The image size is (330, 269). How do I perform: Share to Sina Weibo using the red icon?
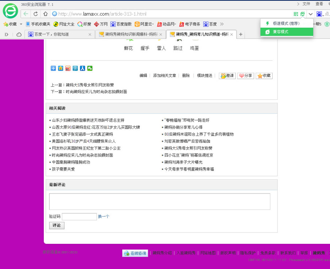[68, 68]
